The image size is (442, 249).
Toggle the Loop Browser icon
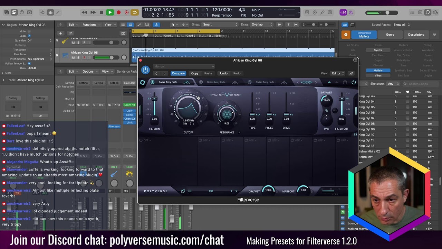pos(428,12)
